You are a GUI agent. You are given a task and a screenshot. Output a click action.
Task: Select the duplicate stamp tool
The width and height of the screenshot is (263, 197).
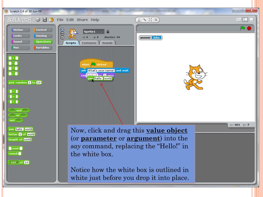[x=139, y=20]
